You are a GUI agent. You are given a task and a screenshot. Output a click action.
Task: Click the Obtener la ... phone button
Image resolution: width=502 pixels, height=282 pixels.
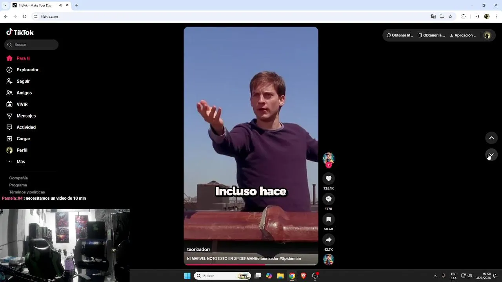point(432,35)
